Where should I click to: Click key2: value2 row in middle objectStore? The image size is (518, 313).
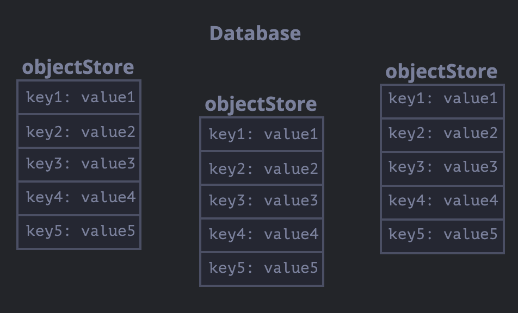(x=262, y=169)
